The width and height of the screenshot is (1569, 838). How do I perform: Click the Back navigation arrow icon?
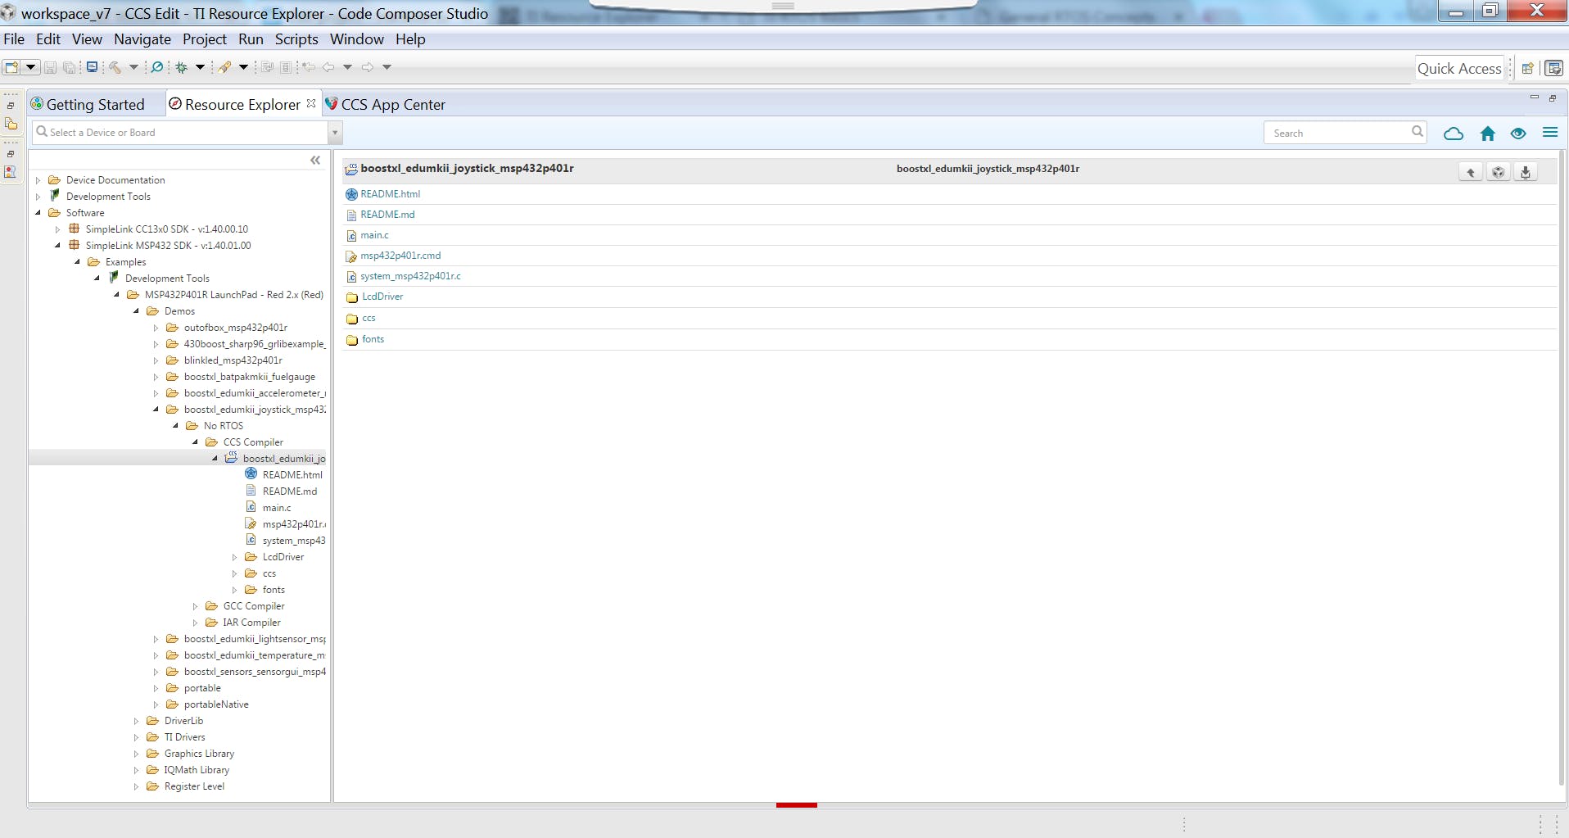point(328,67)
